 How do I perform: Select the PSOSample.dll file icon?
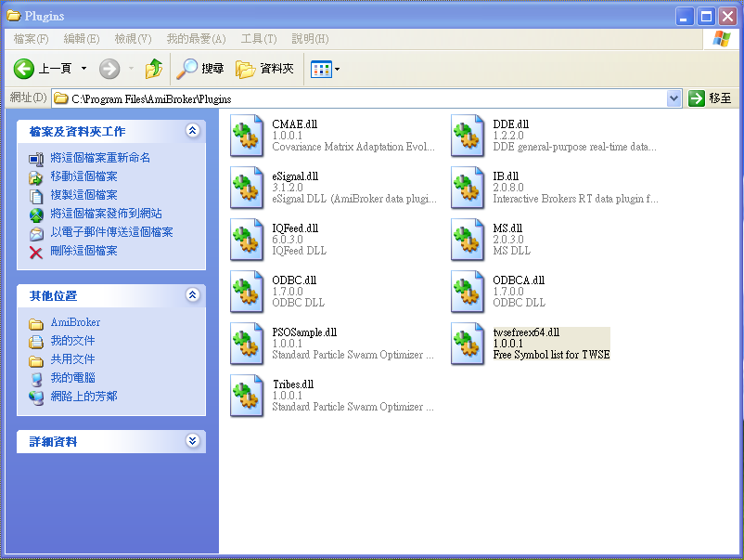point(247,344)
